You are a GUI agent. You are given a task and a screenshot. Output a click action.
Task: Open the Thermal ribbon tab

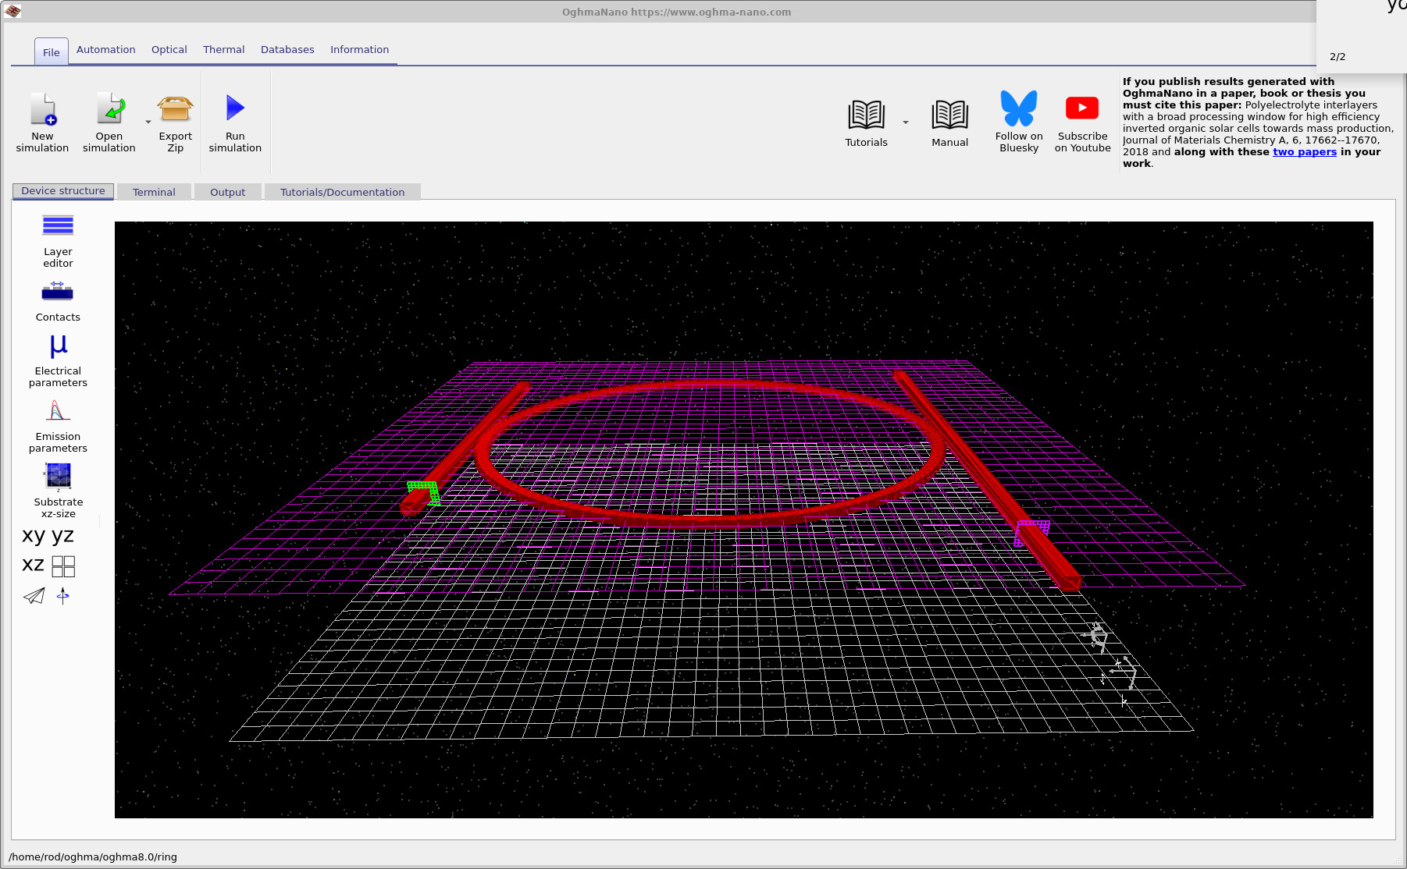click(224, 49)
